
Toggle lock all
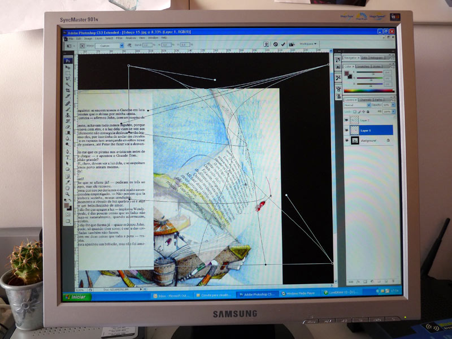coord(368,112)
